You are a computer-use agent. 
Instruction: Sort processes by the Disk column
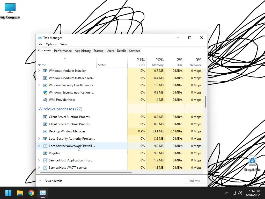175,63
